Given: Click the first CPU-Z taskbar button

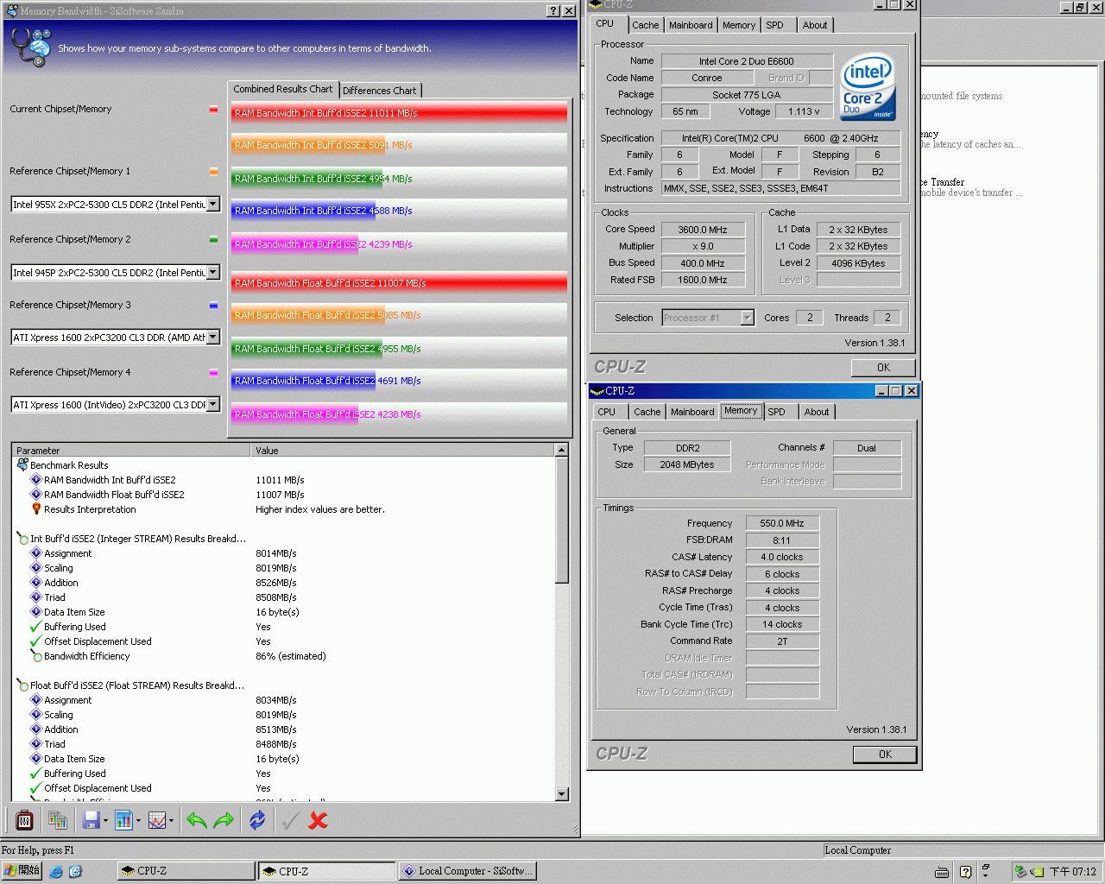Looking at the screenshot, I should [x=186, y=871].
